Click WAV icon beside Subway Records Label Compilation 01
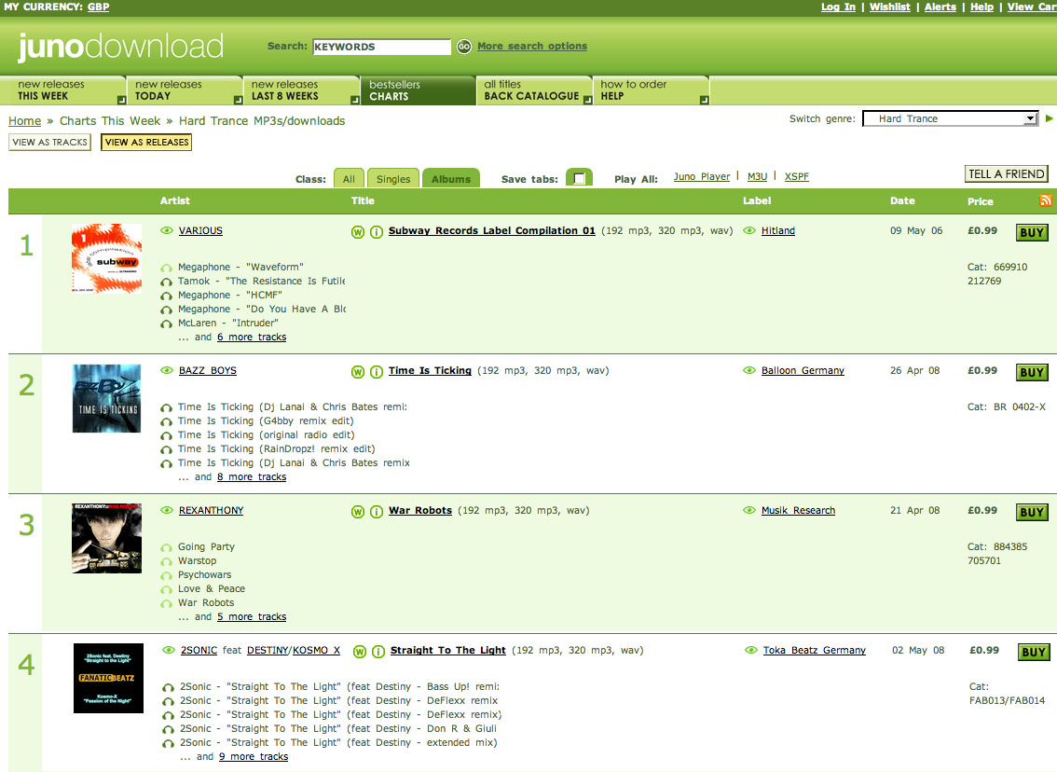The image size is (1057, 772). pyautogui.click(x=358, y=232)
